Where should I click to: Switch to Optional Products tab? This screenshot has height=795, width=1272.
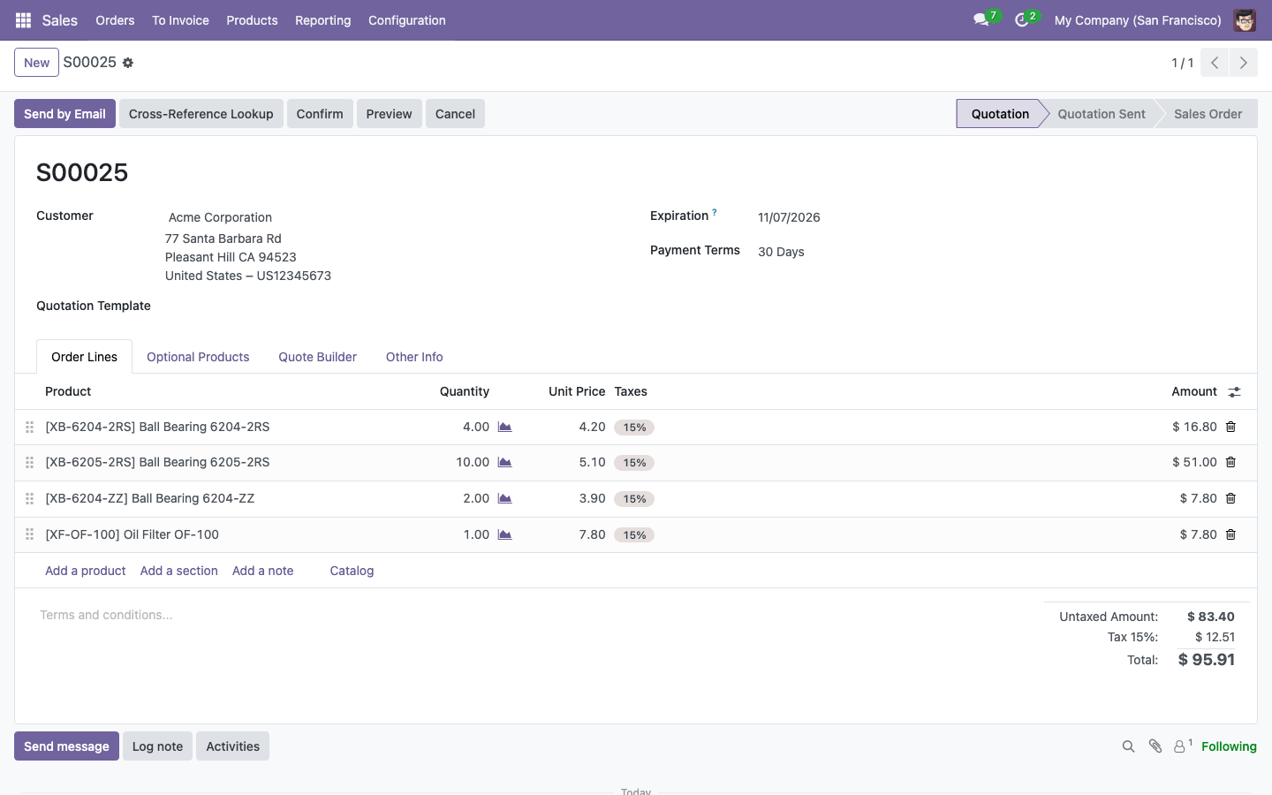click(x=198, y=357)
